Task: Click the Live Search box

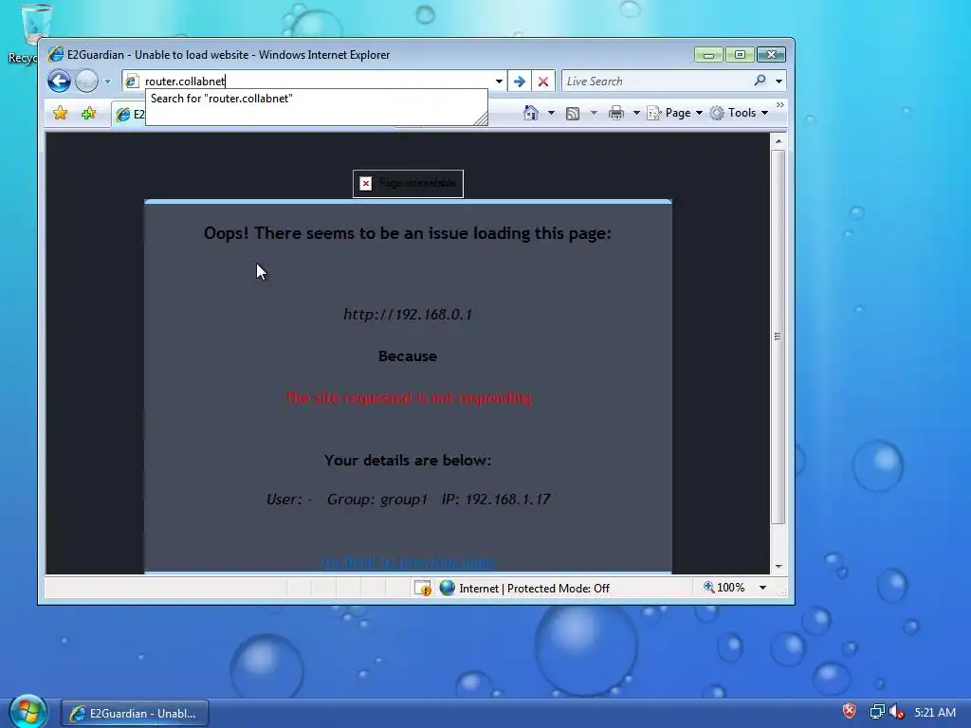Action: pyautogui.click(x=656, y=82)
